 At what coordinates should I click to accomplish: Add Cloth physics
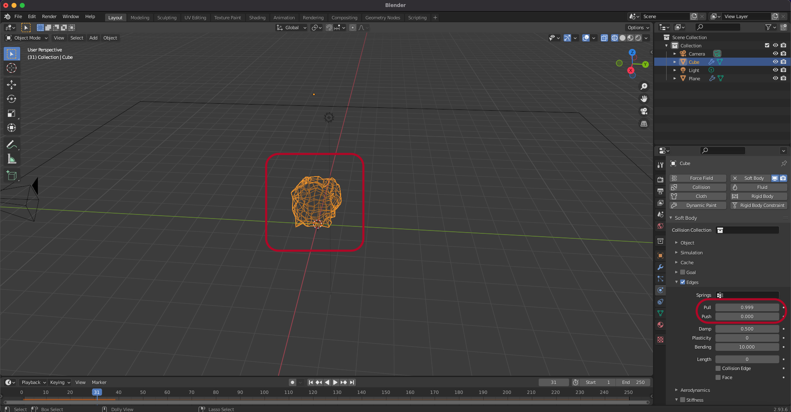(x=698, y=196)
